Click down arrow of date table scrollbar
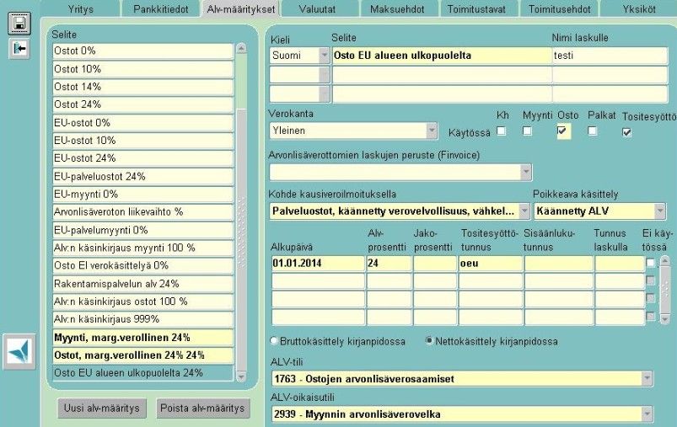The height and width of the screenshot is (427, 677). 665,318
